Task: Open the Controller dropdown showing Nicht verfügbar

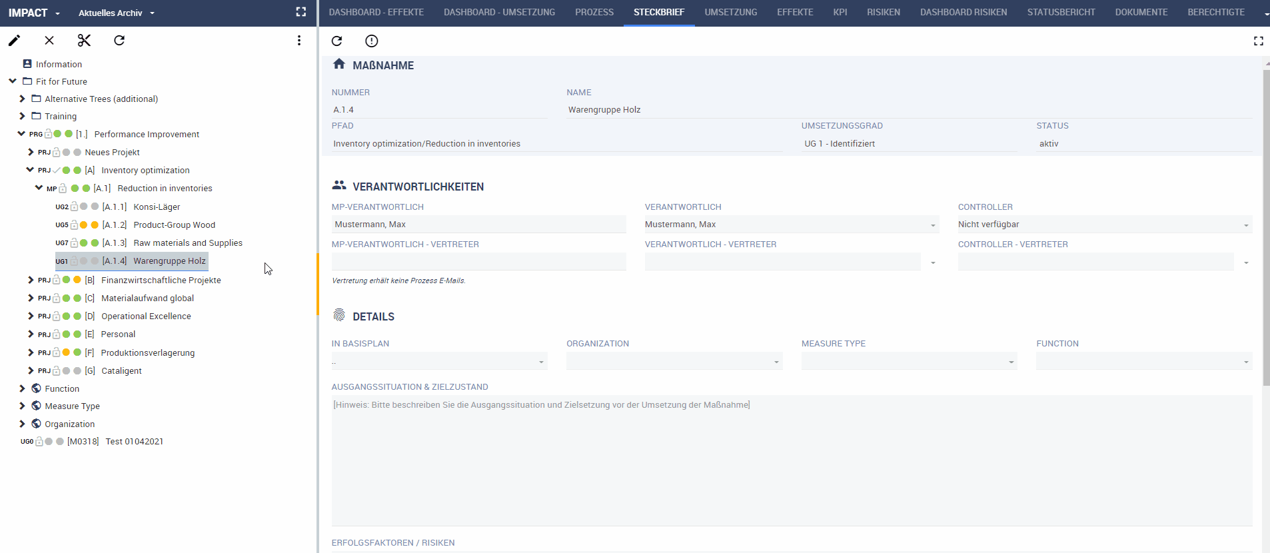Action: pos(1105,225)
